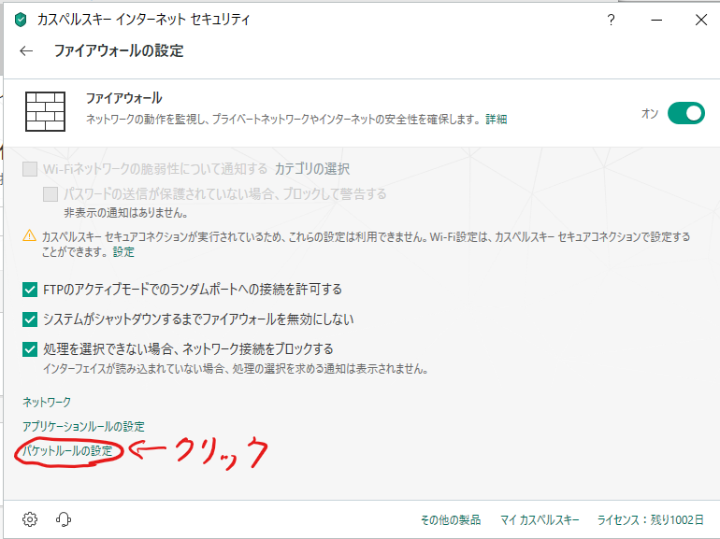Image resolution: width=720 pixels, height=539 pixels.
Task: Go back with the left arrow icon
Action: [26, 51]
